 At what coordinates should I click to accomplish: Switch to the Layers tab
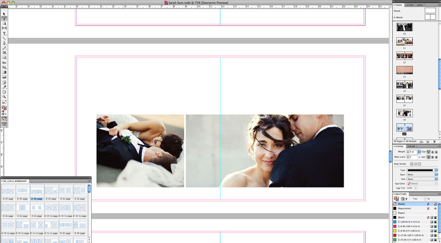(x=409, y=5)
